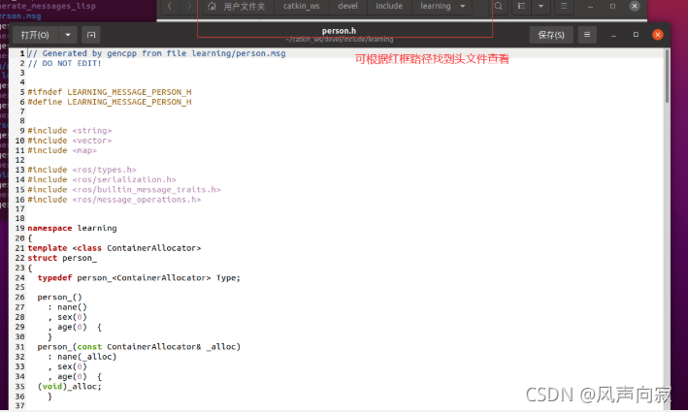
Task: Click the "template <class ContainerAllocator>" line
Action: [x=115, y=248]
